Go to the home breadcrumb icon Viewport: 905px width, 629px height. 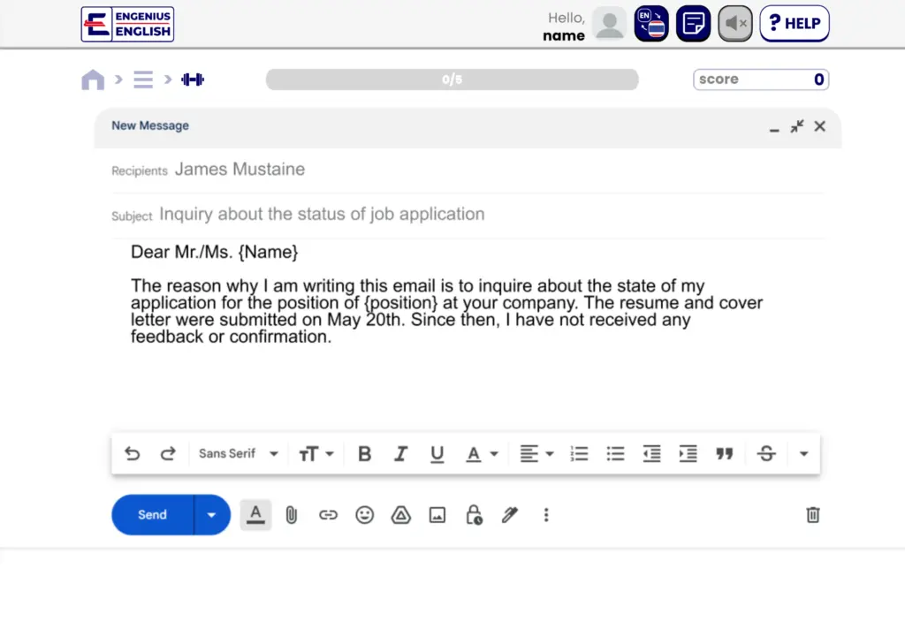click(93, 80)
